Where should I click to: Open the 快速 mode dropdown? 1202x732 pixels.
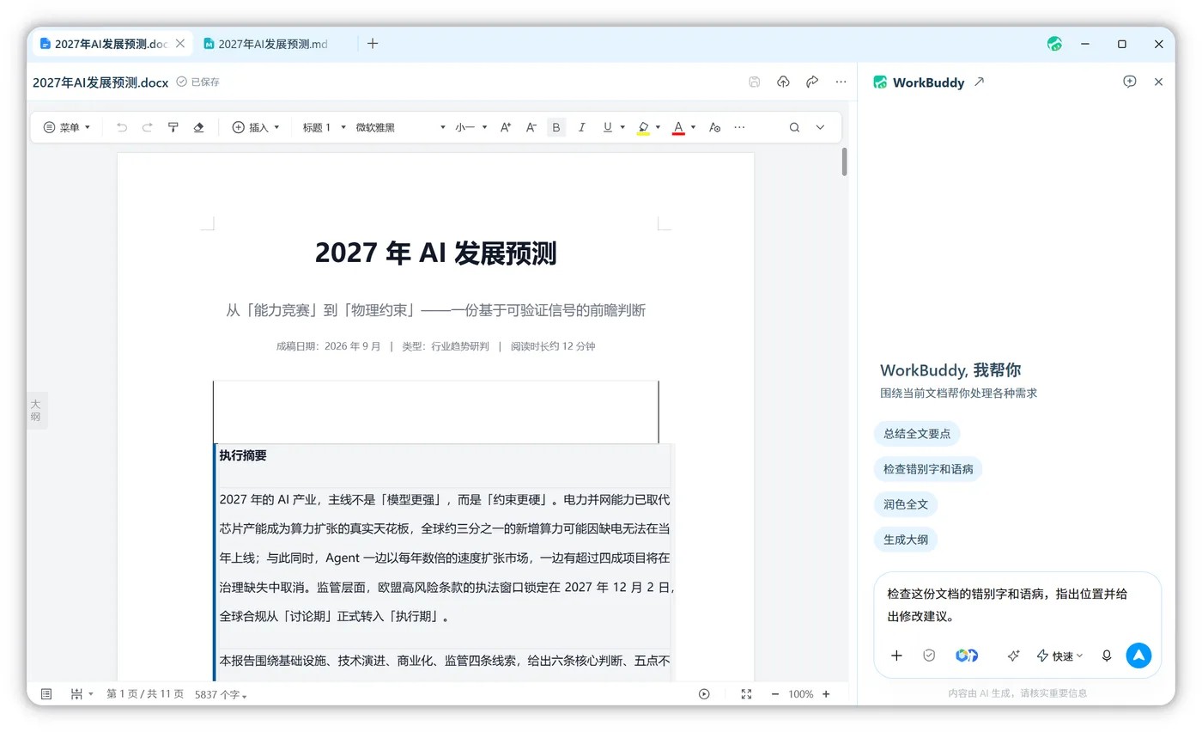1059,656
